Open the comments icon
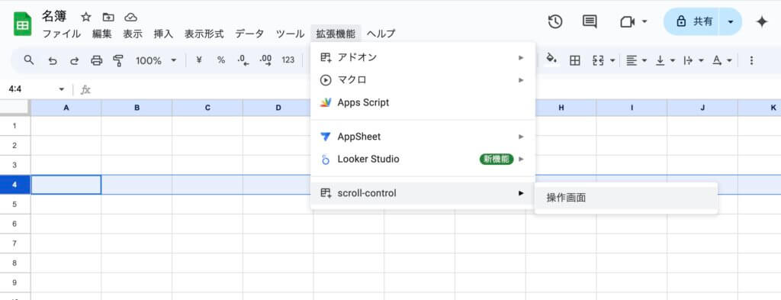This screenshot has width=781, height=300. click(x=590, y=21)
